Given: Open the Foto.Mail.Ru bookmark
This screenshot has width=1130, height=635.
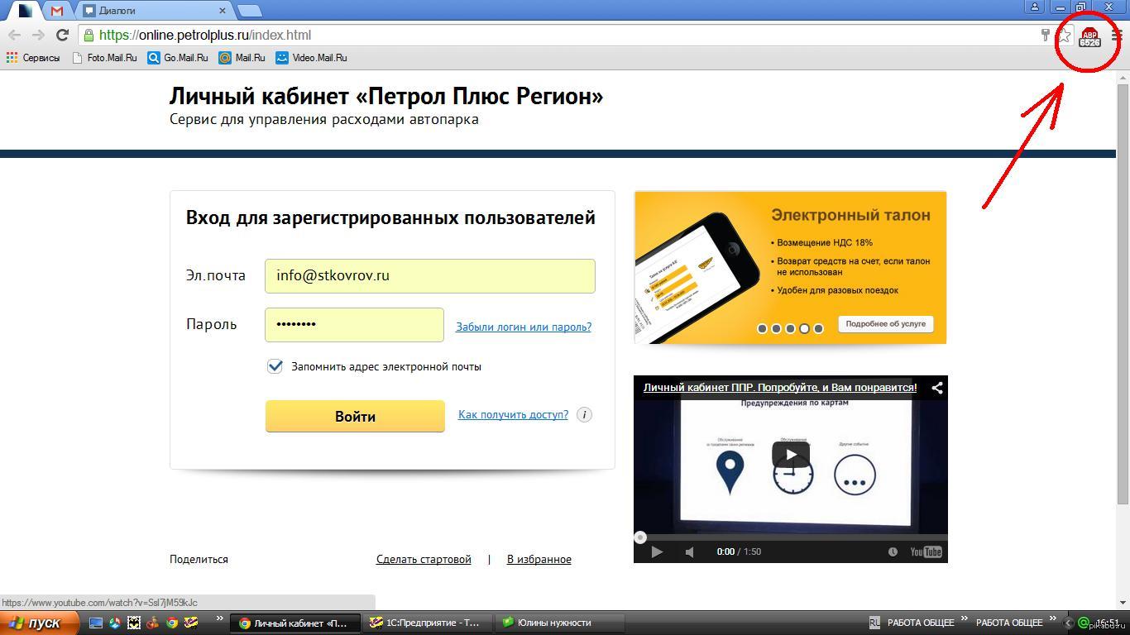Looking at the screenshot, I should (x=105, y=58).
